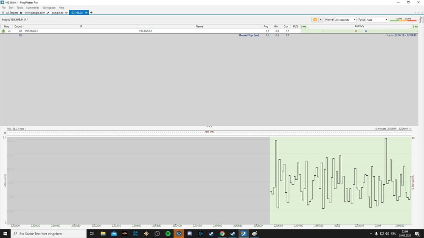424x238 pixels.
Task: Open the Workspace menu
Action: tap(49, 8)
